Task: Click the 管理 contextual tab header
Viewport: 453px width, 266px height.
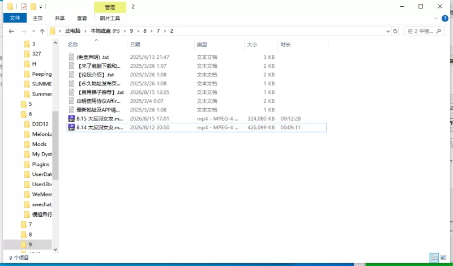Action: 110,7
